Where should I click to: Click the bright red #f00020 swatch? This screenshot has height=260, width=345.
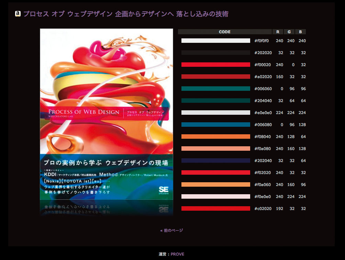point(215,64)
